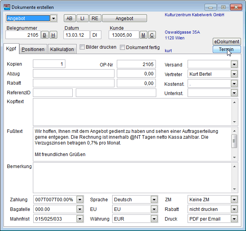
Task: Enable the Dokument fertig checkbox
Action: tap(122, 48)
